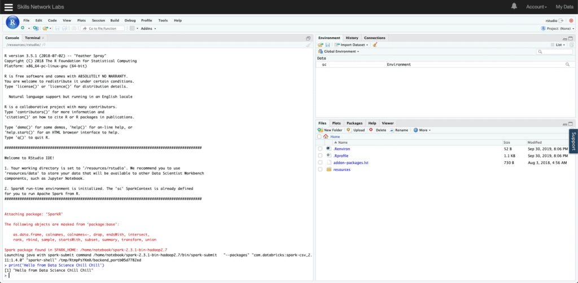This screenshot has height=283, width=578.
Task: Switch to the Packages tab
Action: pos(354,123)
